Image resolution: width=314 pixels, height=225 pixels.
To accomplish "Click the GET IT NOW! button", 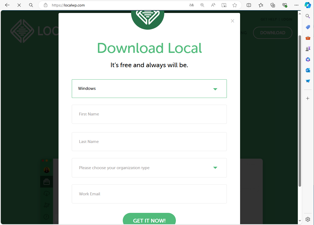I will coord(149,220).
